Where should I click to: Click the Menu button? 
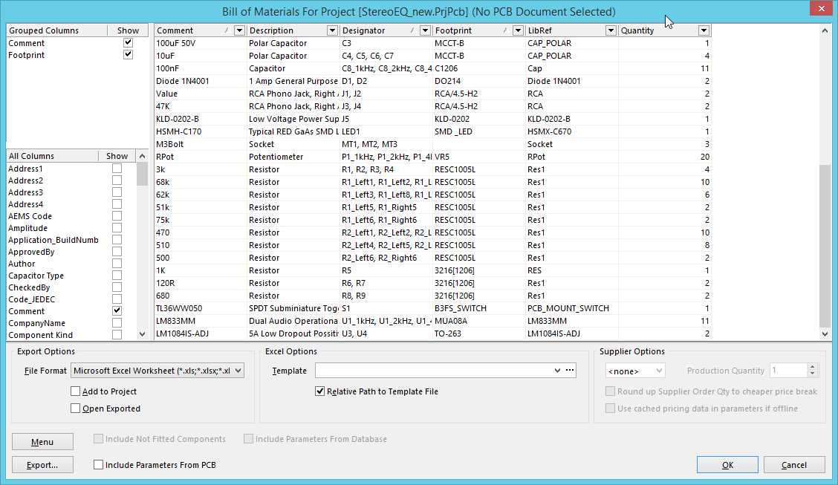(42, 442)
